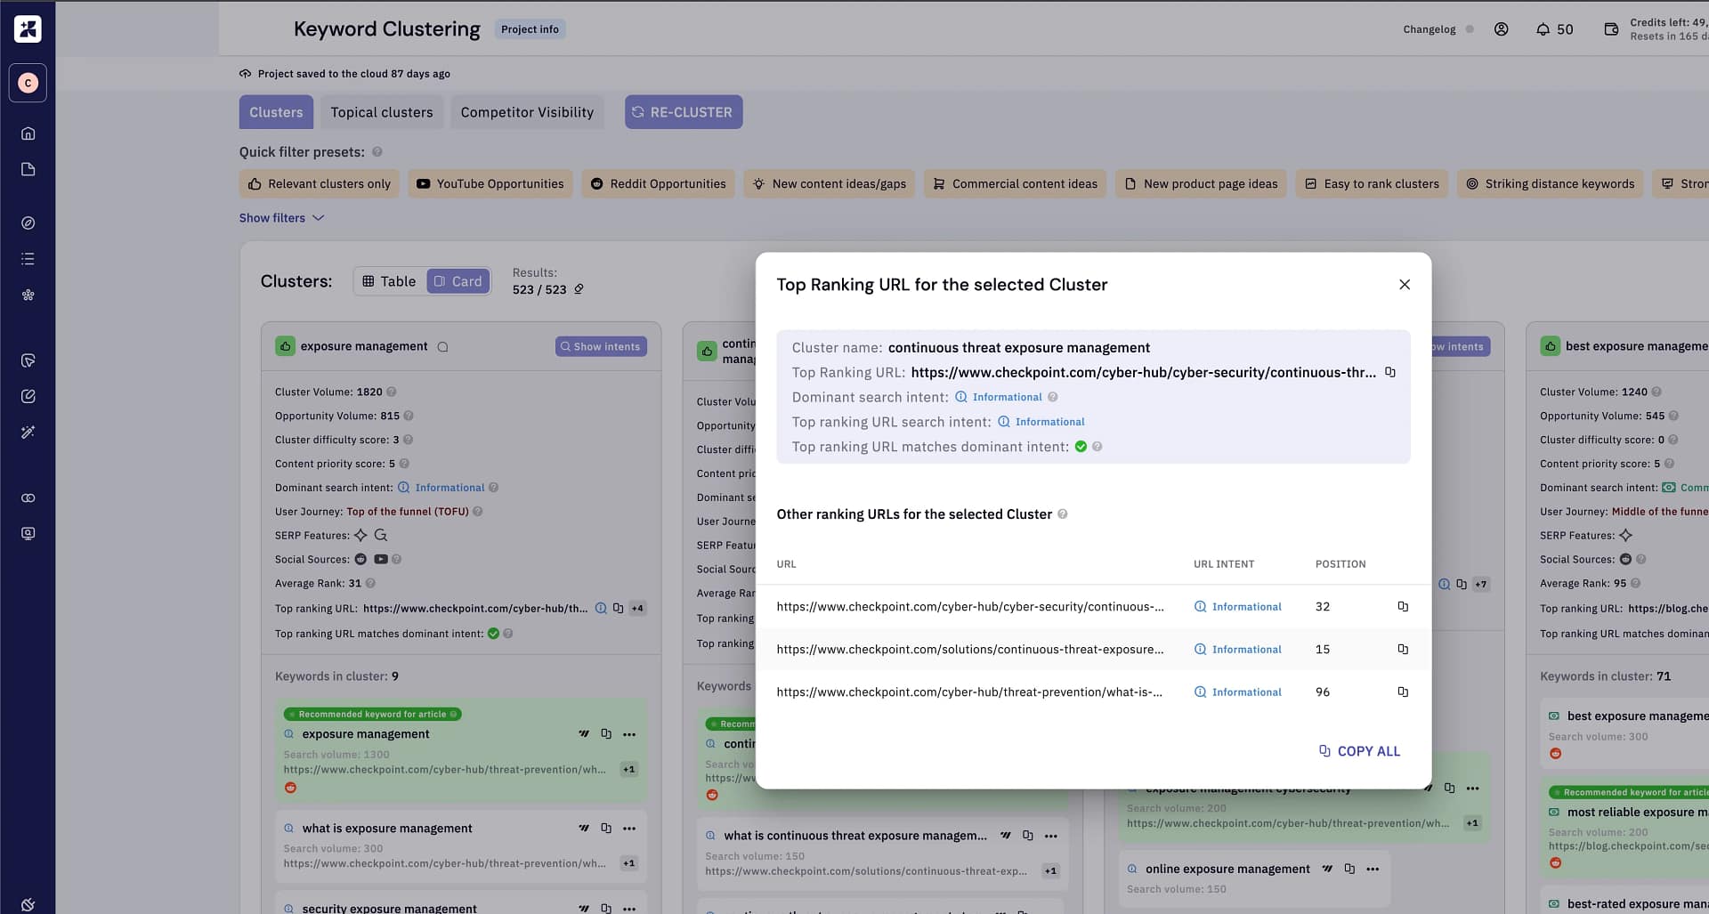
Task: Open the monitor icon in sidebar
Action: [28, 533]
